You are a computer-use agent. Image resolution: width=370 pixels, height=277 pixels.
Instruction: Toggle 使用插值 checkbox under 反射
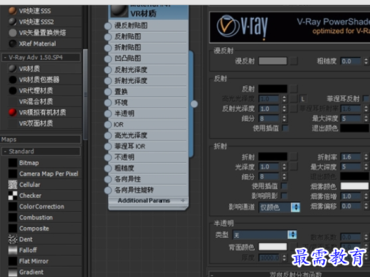[285, 128]
